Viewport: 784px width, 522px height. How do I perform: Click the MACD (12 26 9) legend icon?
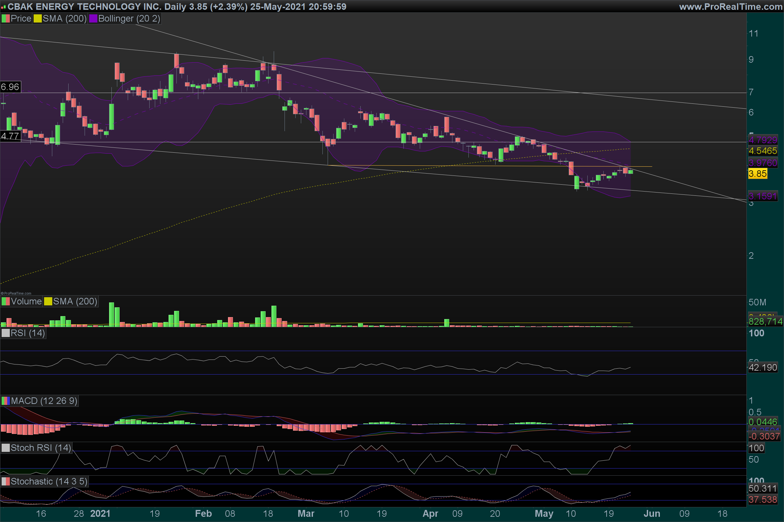(x=6, y=401)
